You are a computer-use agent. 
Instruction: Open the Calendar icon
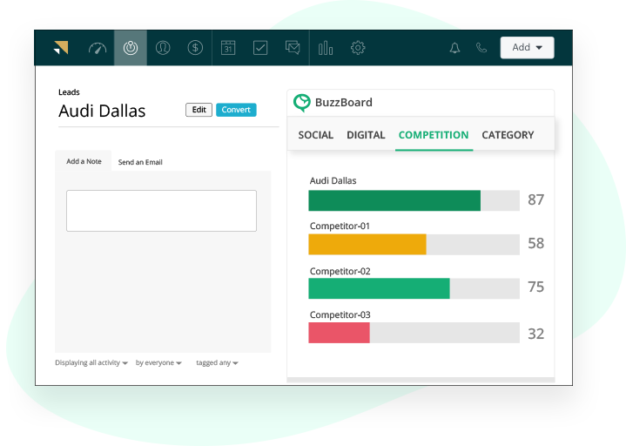coord(228,48)
